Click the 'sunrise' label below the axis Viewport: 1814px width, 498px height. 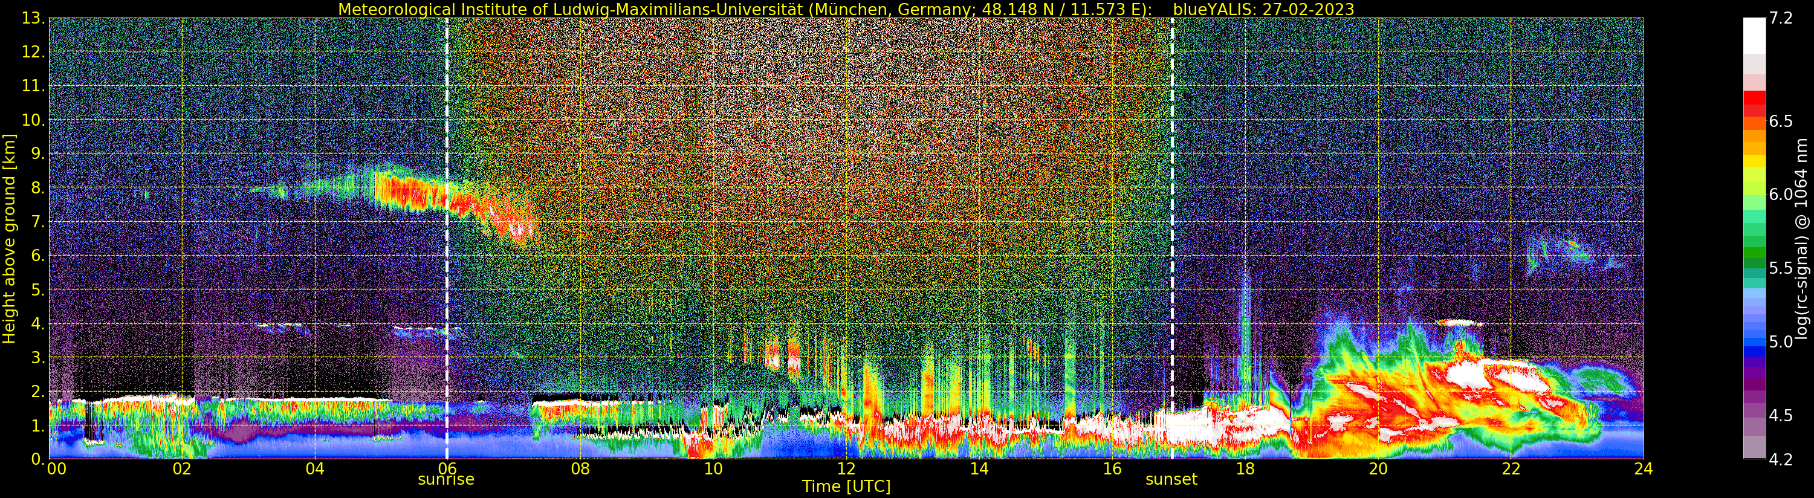[445, 480]
